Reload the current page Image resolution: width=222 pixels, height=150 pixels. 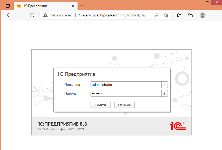click(32, 15)
